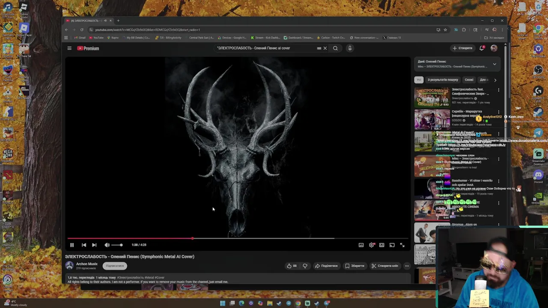Navigate back in Chrome
The height and width of the screenshot is (308, 548).
pyautogui.click(x=66, y=30)
